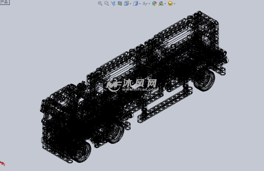Click the View Settings gold sphere icon

[170, 4]
